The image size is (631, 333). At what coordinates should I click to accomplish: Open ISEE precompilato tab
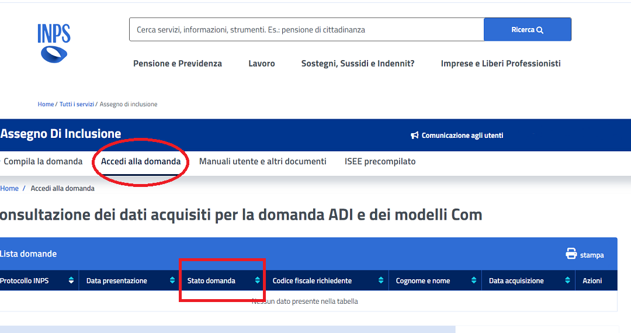[380, 162]
